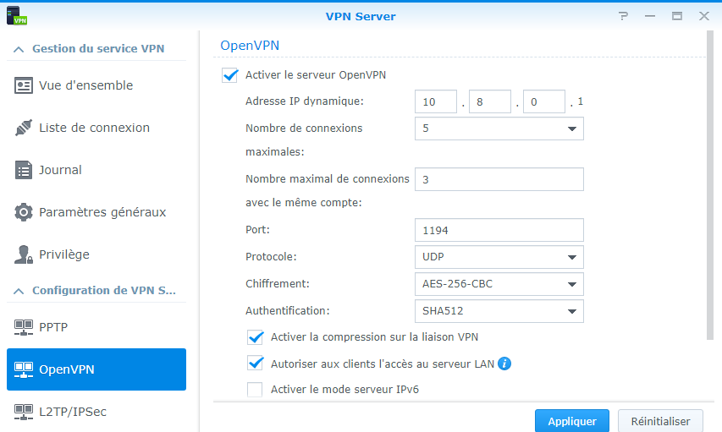
Task: Open the Authentification SHA512 dropdown
Action: click(x=499, y=311)
